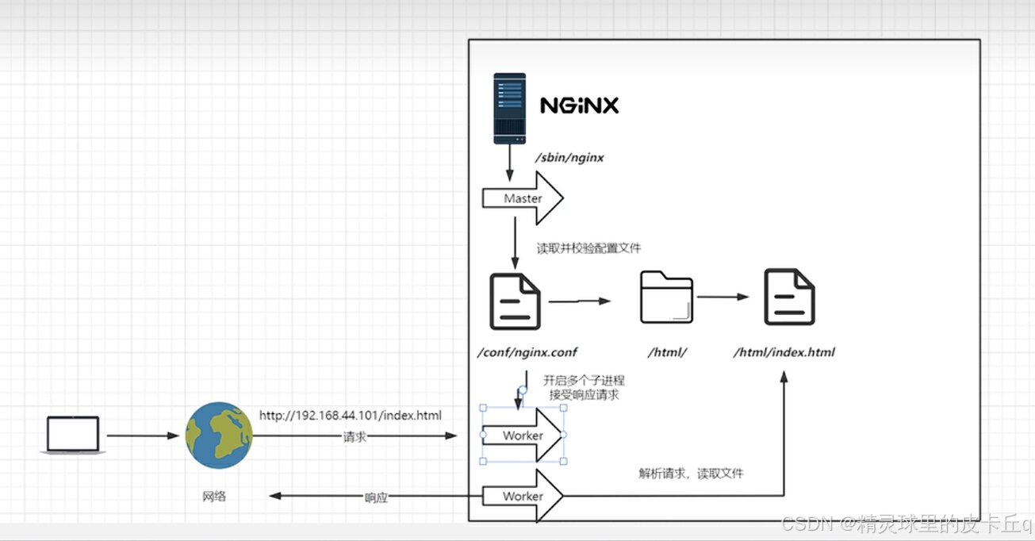Click the /sbin/nginx label
The width and height of the screenshot is (1035, 541).
point(569,158)
